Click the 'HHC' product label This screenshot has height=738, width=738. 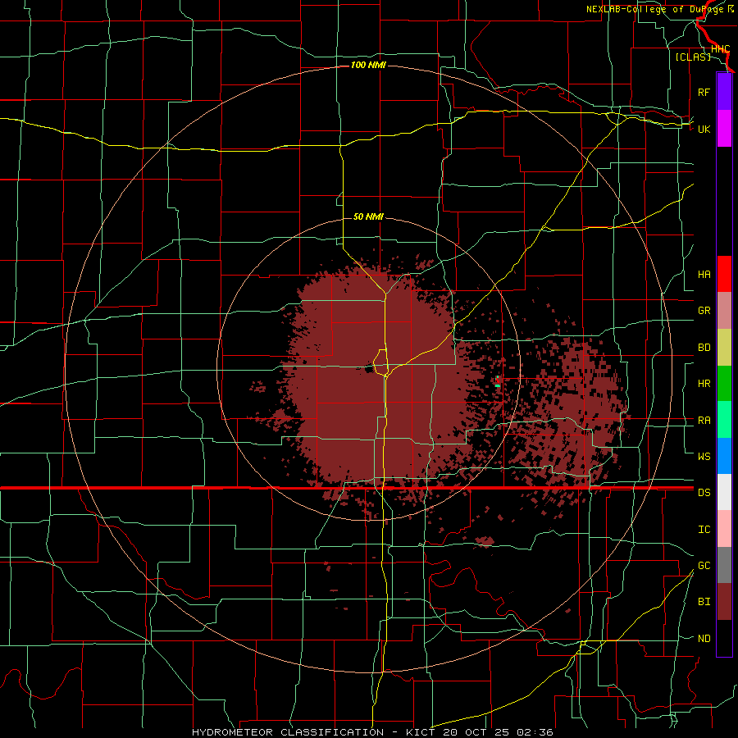pos(720,49)
